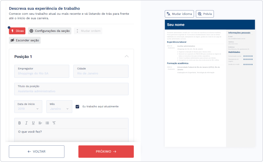Select 'Mudar idioma' above the resume preview
This screenshot has width=263, height=162.
(x=179, y=14)
